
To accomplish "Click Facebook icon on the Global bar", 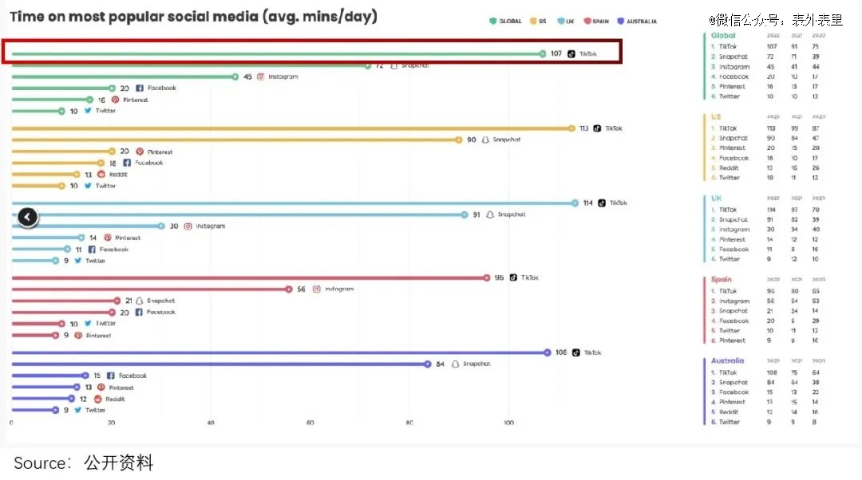I will [140, 89].
